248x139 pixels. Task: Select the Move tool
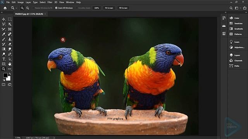coord(3,19)
